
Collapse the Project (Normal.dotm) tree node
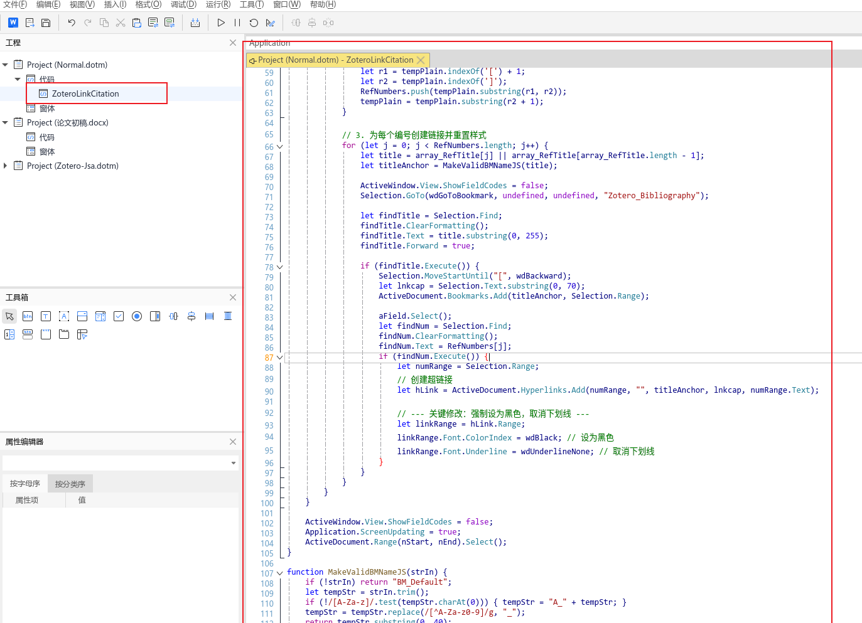(6, 65)
